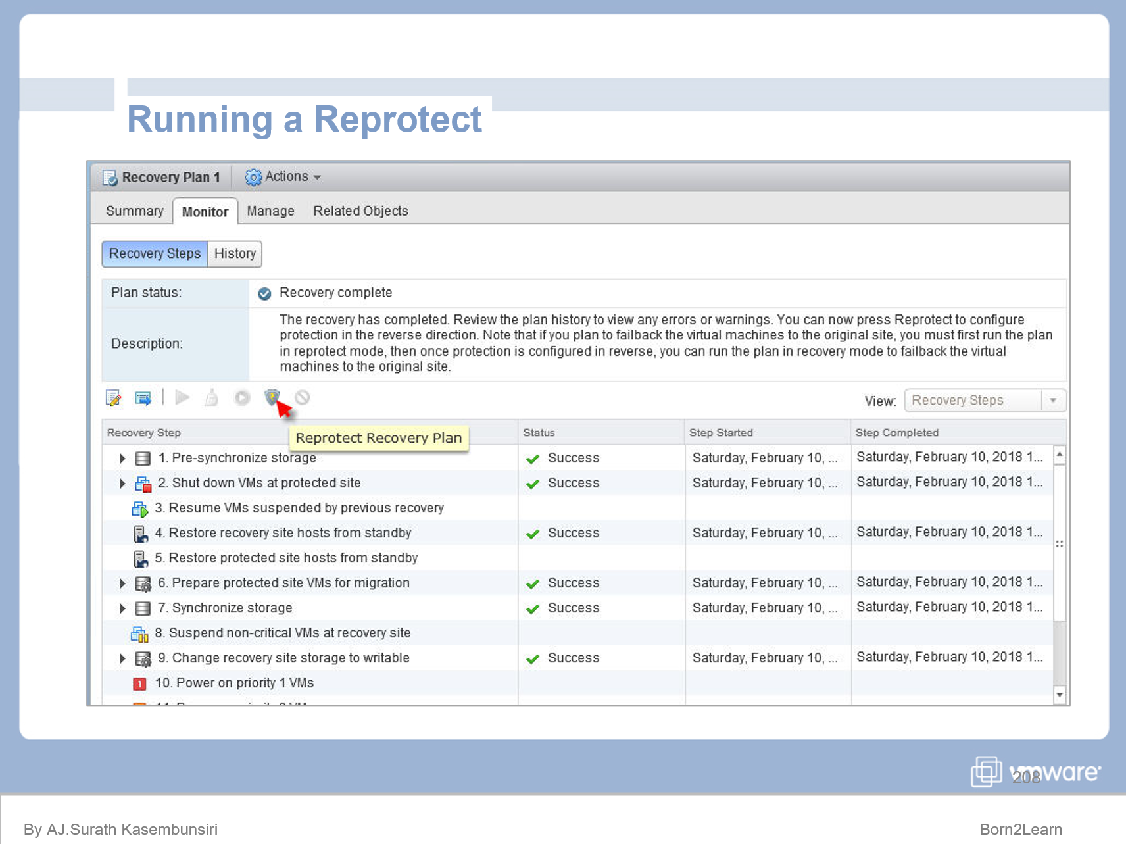Click the scrollbar down arrow

pyautogui.click(x=1060, y=694)
